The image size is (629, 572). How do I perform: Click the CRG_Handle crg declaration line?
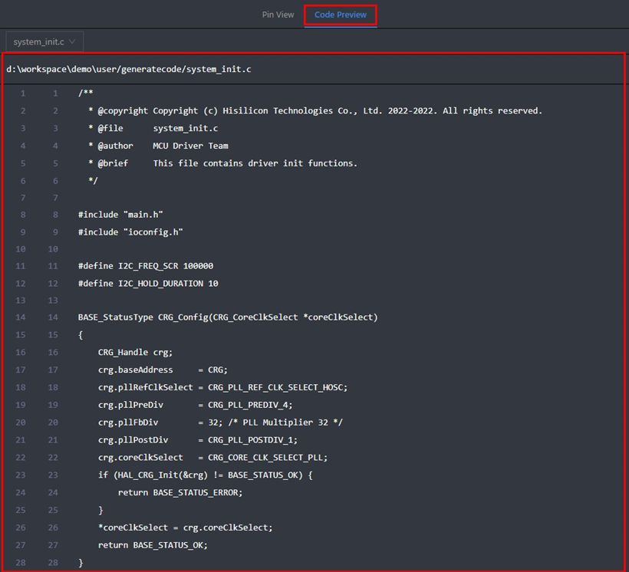click(136, 352)
